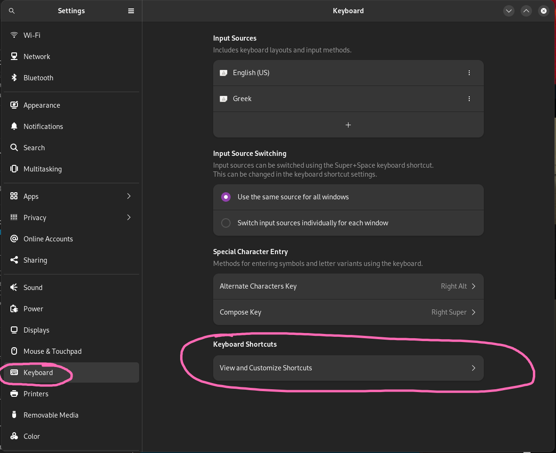Click the Displays monitor icon

pyautogui.click(x=14, y=330)
